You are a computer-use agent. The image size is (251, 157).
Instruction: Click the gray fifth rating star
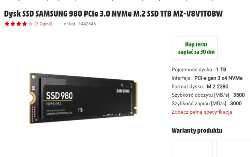tap(30, 24)
